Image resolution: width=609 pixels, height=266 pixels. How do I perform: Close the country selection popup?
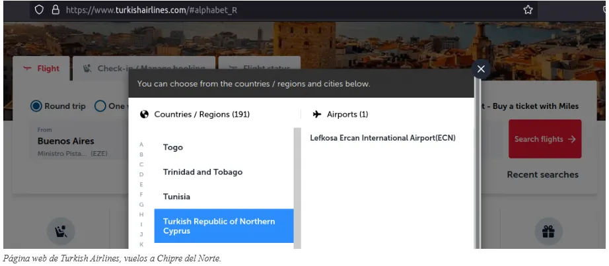481,69
